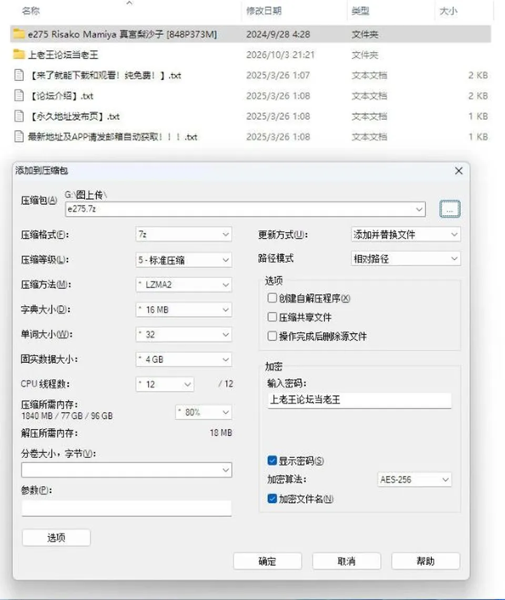Expand the 固实数据大小 4 GB dropdown
Screen dimensions: 505x600
pyautogui.click(x=184, y=359)
